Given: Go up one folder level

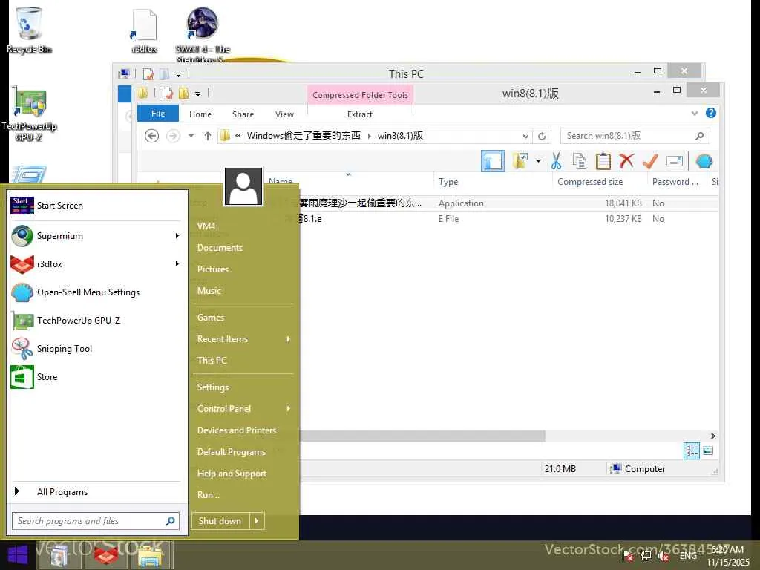Looking at the screenshot, I should (x=208, y=136).
